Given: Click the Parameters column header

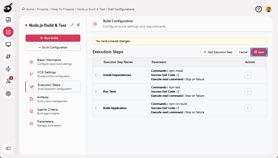Looking at the screenshot, I should 159,62.
